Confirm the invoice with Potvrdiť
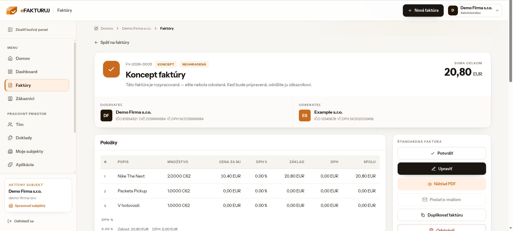This screenshot has height=231, width=513. pyautogui.click(x=442, y=153)
